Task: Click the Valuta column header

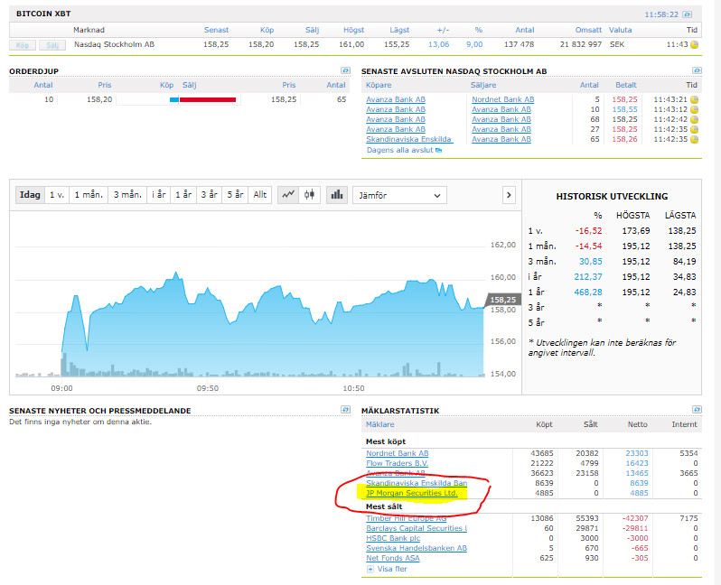Action: (x=621, y=30)
